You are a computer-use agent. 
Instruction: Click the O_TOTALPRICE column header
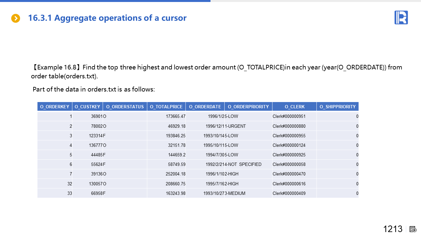pos(166,107)
